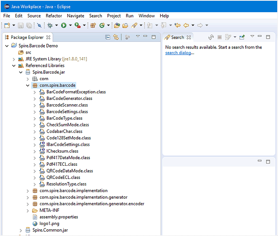Click the Run Last Tool icon

77,25
